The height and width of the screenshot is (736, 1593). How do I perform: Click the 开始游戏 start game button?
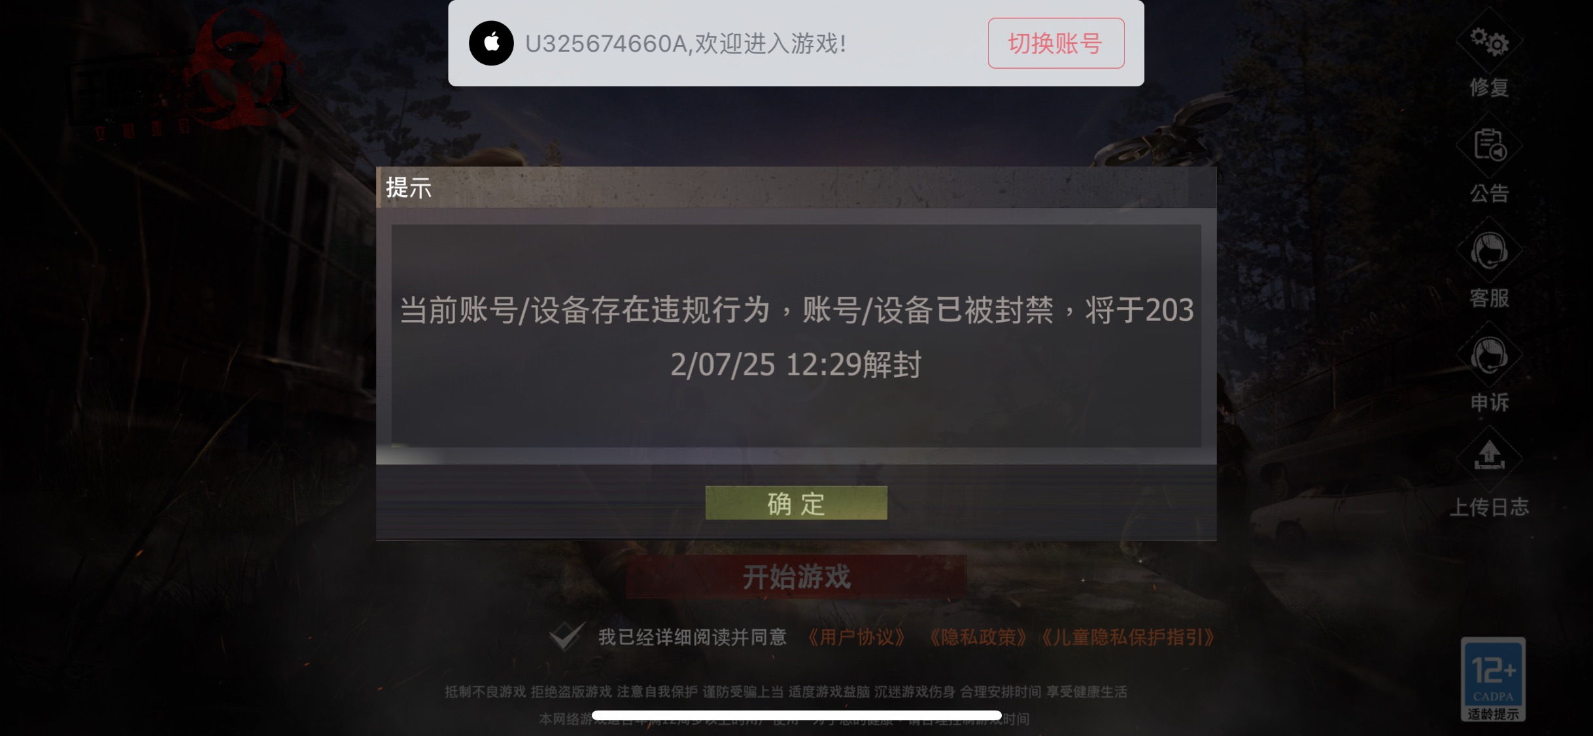click(x=796, y=577)
